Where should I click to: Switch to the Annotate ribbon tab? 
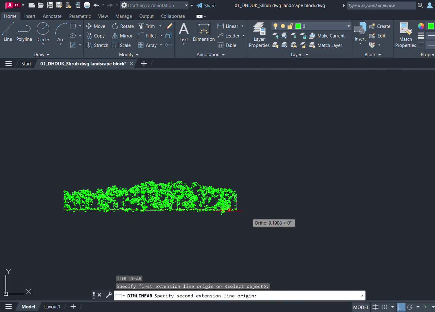tap(52, 16)
